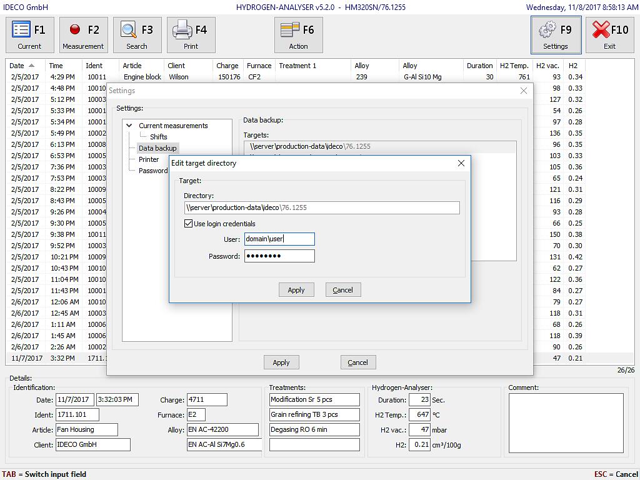Select Printer in the settings tree
The height and width of the screenshot is (480, 640).
pyautogui.click(x=149, y=159)
